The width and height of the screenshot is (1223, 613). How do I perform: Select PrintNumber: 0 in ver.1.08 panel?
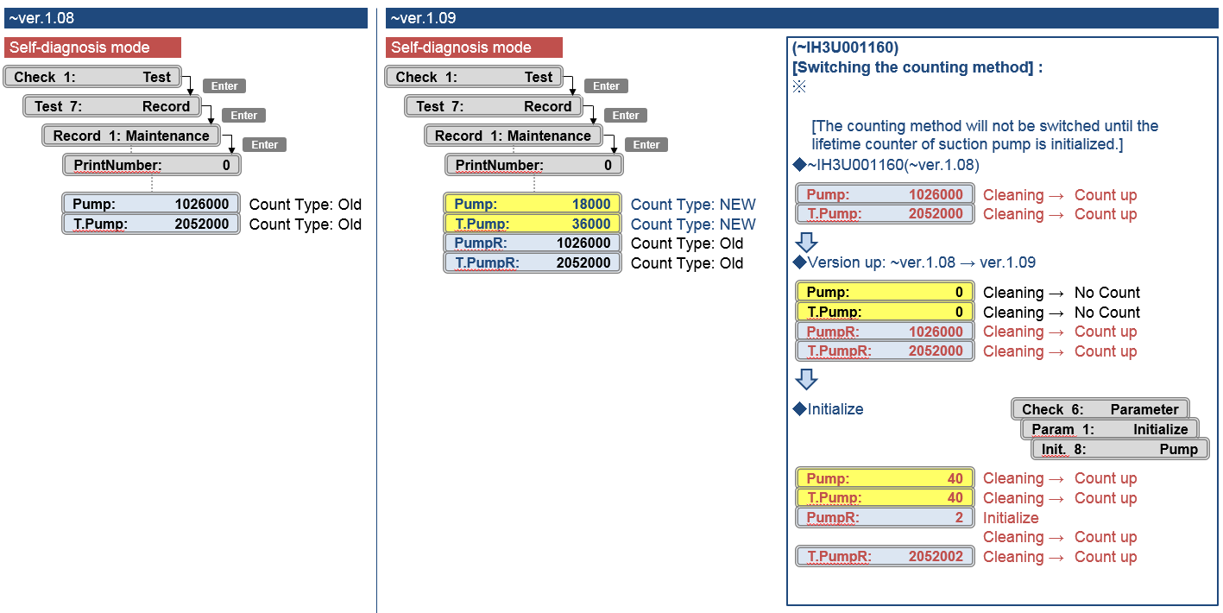coord(152,165)
